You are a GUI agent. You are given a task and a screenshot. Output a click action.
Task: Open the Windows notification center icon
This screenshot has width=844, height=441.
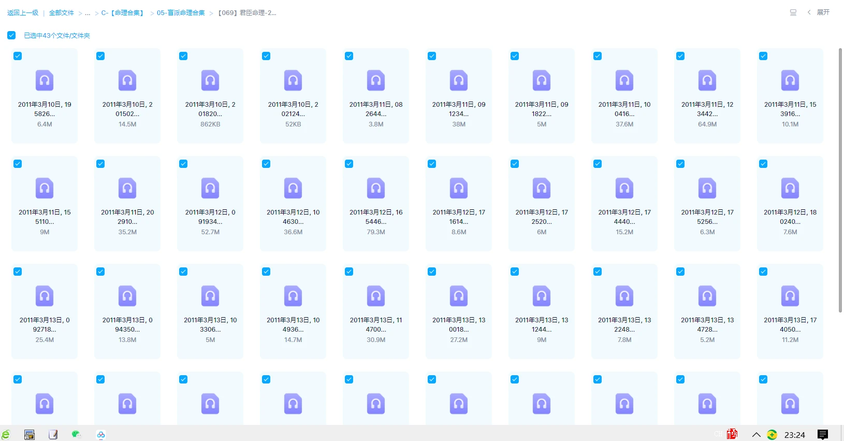(822, 435)
